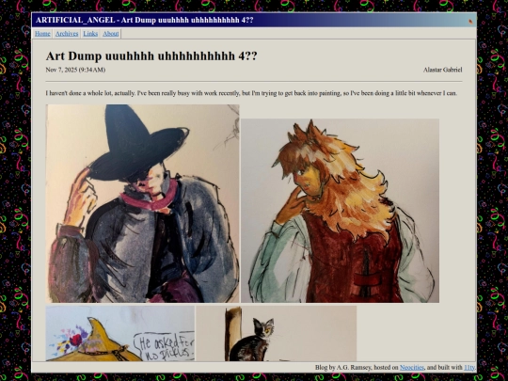Follow the Neocities link in footer

[411, 368]
